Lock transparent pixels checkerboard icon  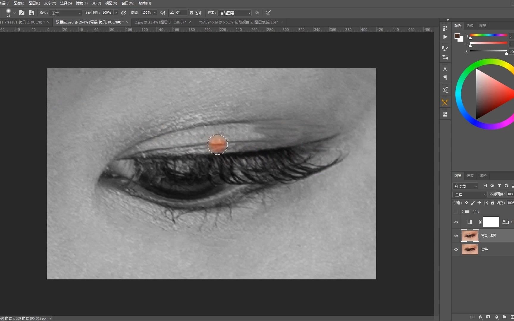pyautogui.click(x=466, y=203)
